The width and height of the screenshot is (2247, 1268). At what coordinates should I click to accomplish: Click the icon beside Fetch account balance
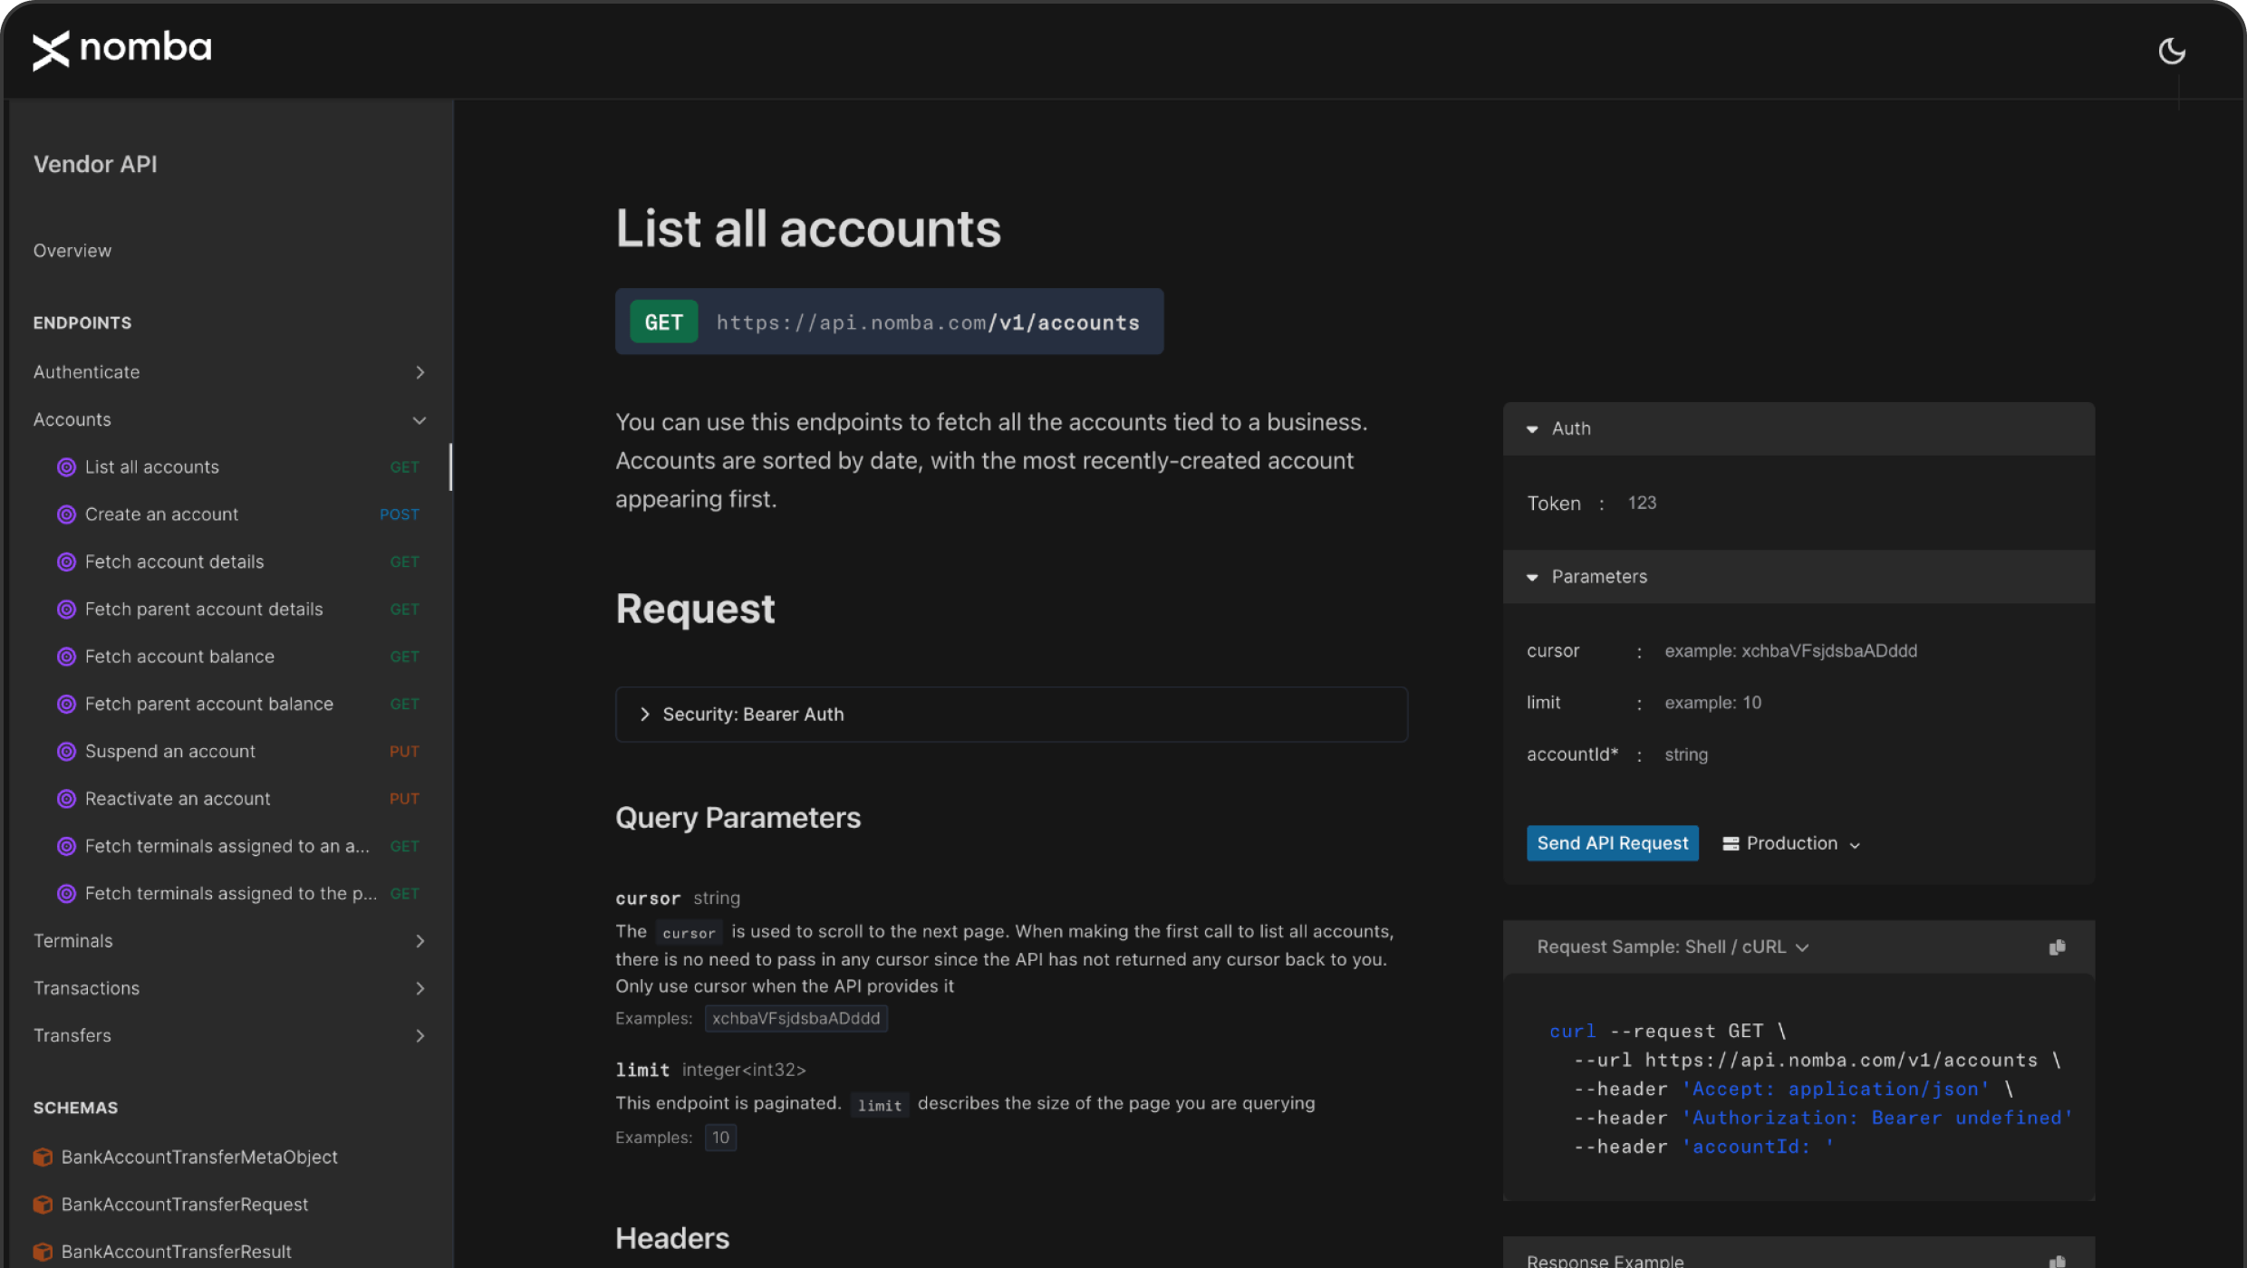pos(66,657)
